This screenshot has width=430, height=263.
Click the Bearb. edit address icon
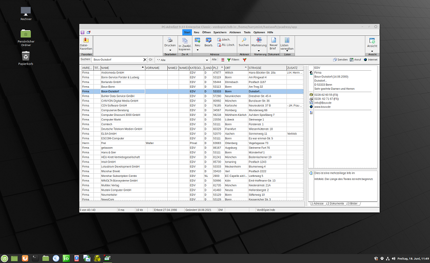pyautogui.click(x=209, y=41)
